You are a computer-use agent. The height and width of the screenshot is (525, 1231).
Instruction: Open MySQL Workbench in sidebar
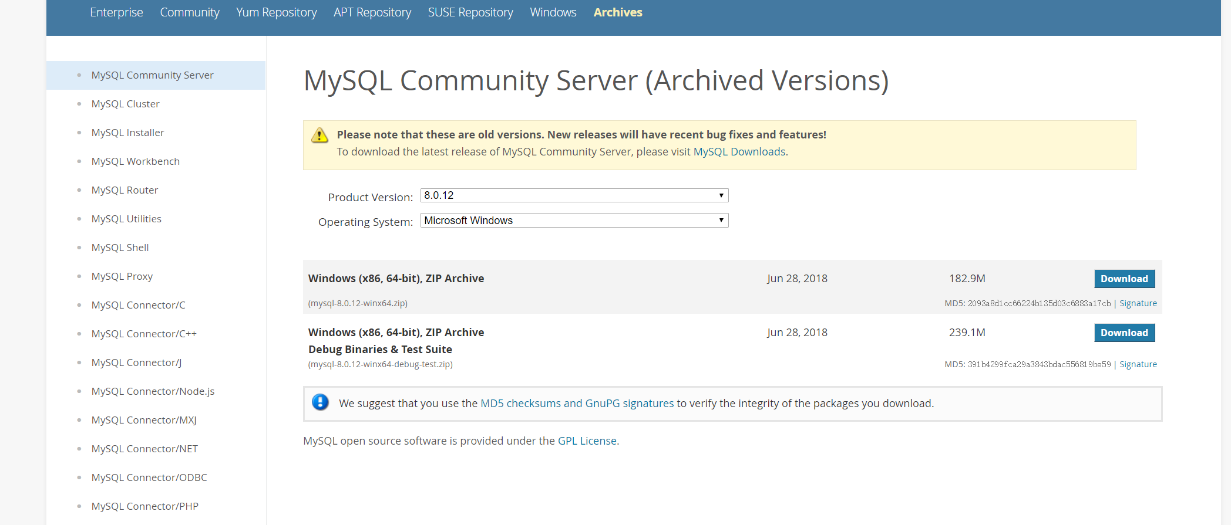tap(136, 161)
